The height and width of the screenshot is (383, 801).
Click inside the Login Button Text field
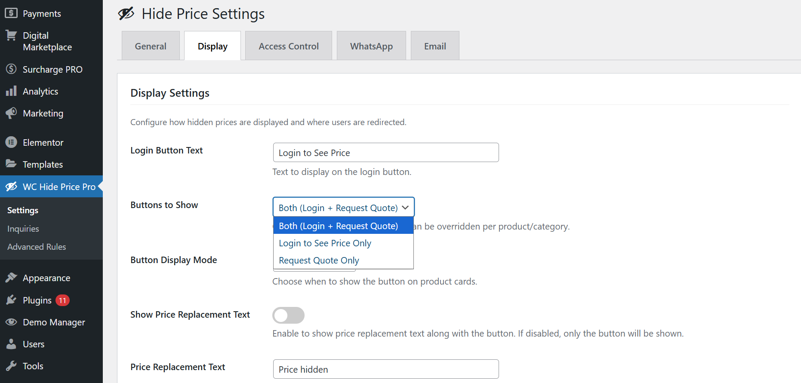pos(385,152)
